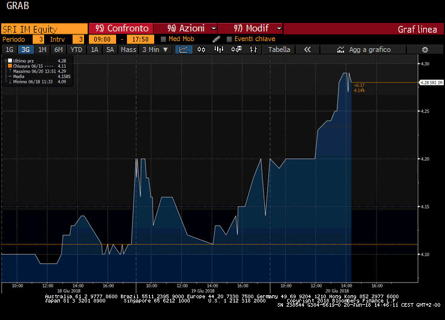The width and height of the screenshot is (445, 320).
Task: Open the Confronto menu
Action: [121, 28]
